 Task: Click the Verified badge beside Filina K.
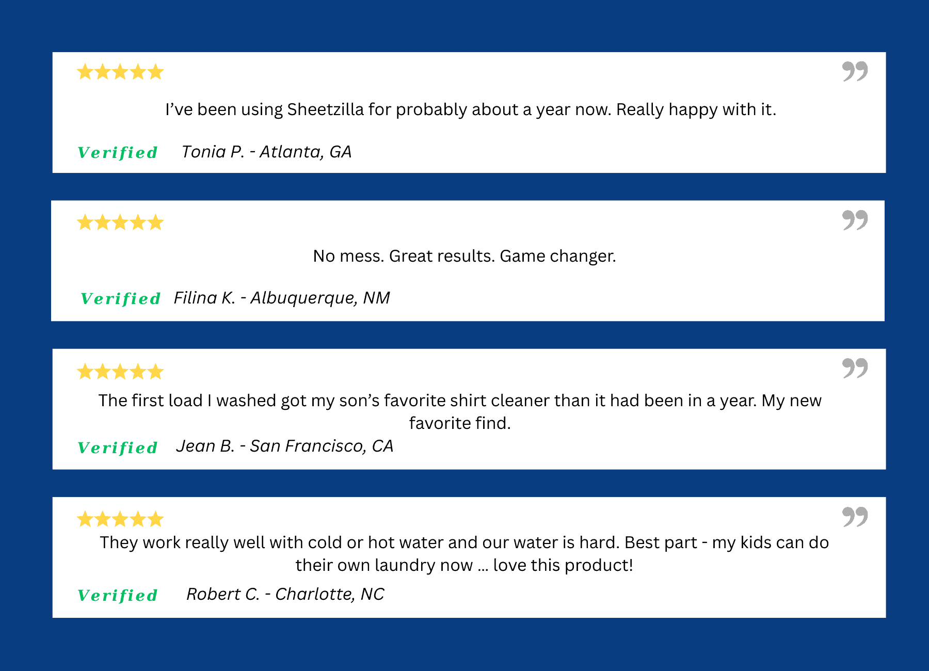(121, 298)
